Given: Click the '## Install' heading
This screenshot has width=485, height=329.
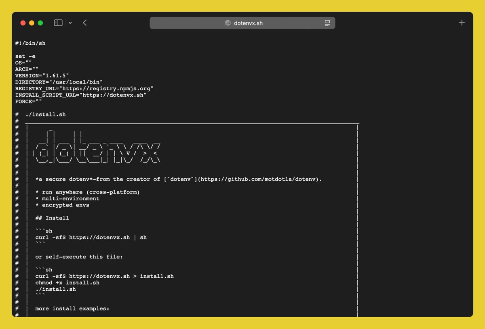Looking at the screenshot, I should coord(52,218).
